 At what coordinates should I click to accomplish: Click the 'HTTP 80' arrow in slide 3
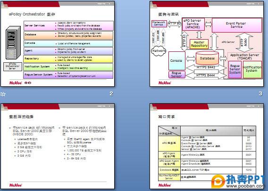174,24
